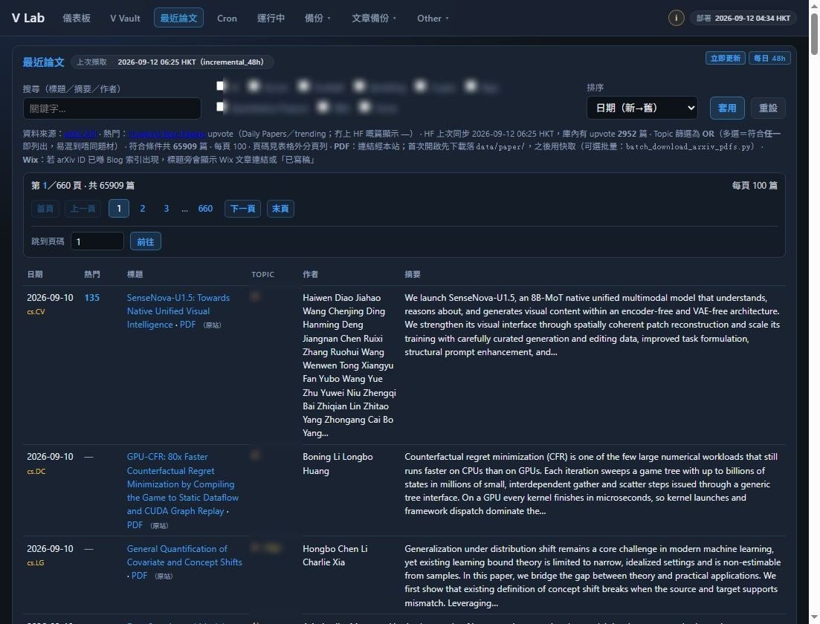The image size is (820, 624).
Task: Expand the 備份 dropdown menu
Action: click(x=317, y=18)
